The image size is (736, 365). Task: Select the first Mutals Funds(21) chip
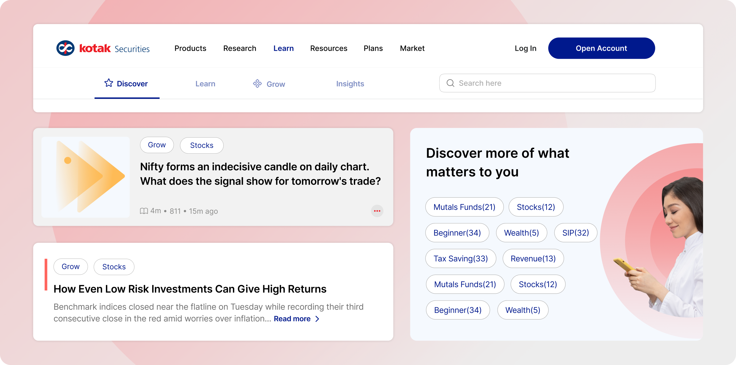(x=464, y=207)
